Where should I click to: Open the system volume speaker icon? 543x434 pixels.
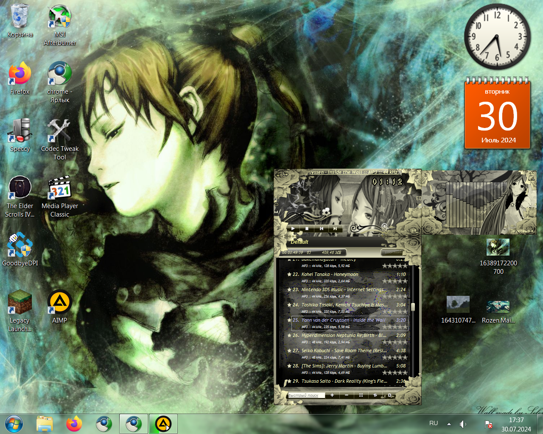tap(463, 424)
